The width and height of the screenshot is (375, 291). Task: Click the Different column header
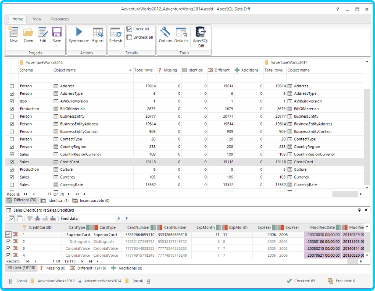tap(221, 70)
